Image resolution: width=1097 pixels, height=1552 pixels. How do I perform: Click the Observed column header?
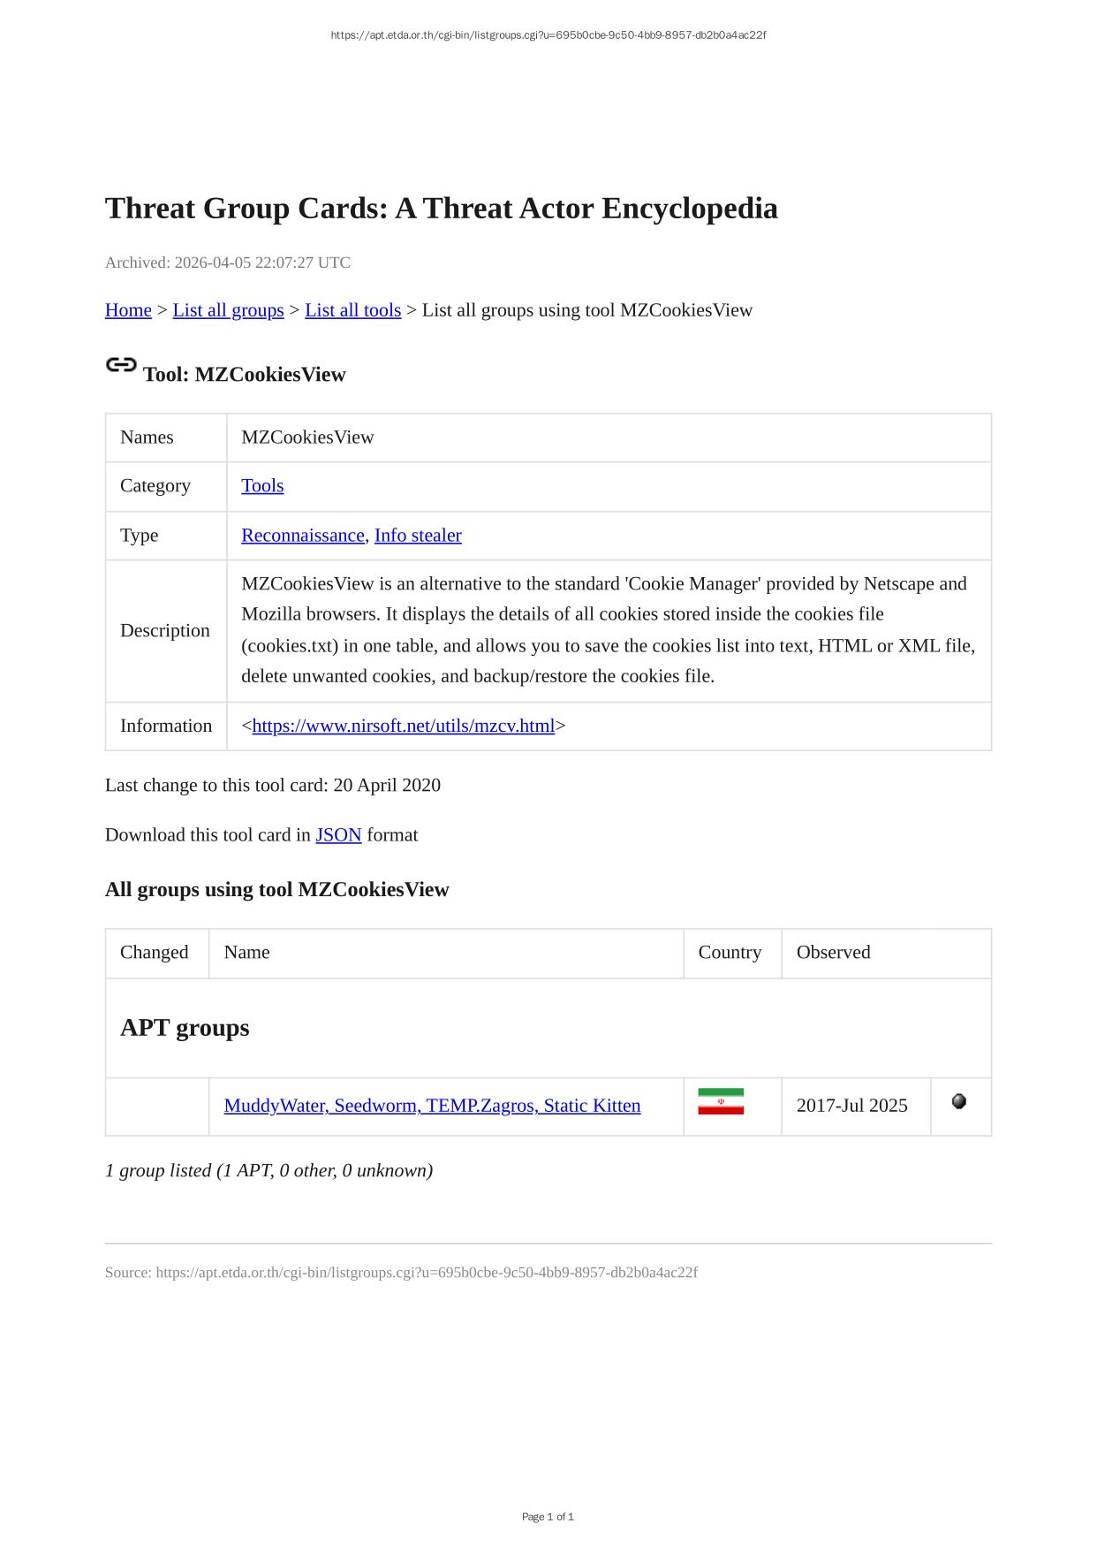[x=833, y=952]
